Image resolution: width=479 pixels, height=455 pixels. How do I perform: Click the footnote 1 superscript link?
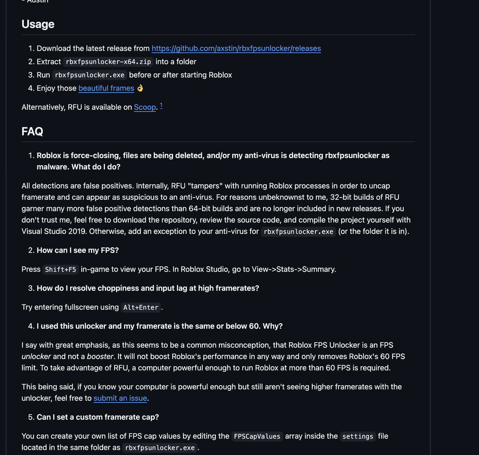tap(161, 106)
